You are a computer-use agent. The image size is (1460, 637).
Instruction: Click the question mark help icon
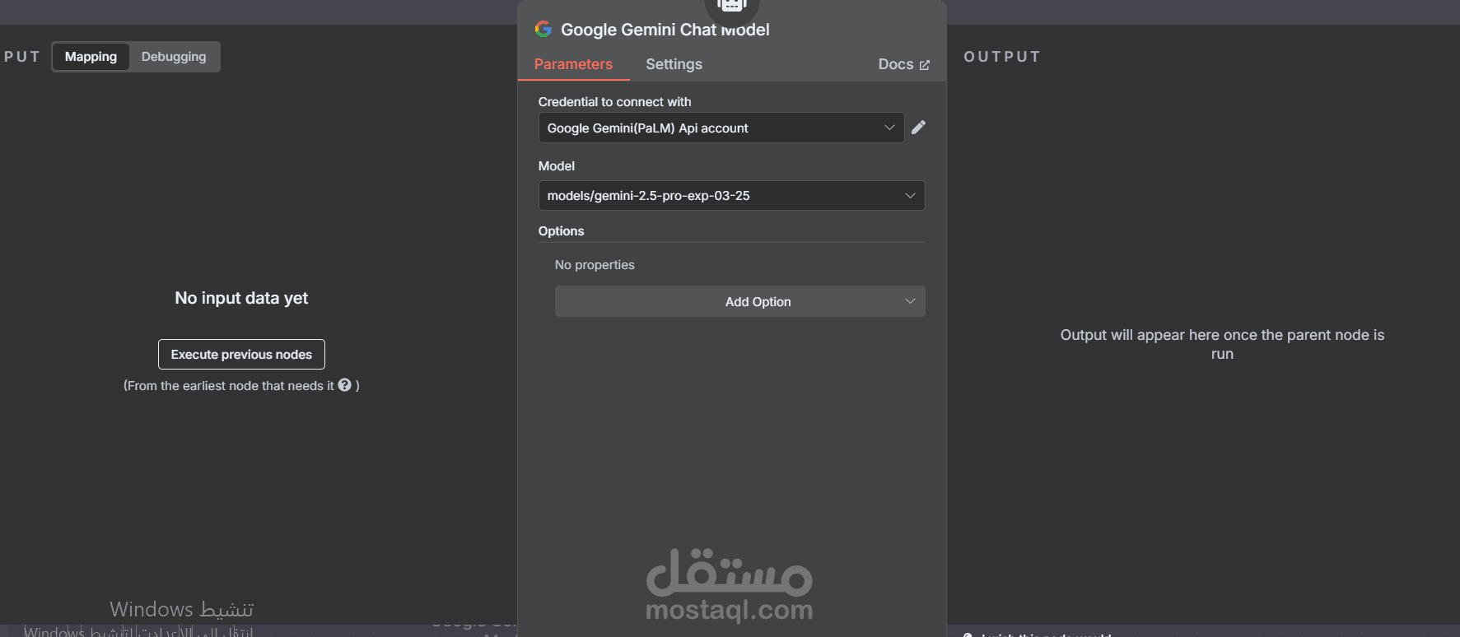pos(345,385)
